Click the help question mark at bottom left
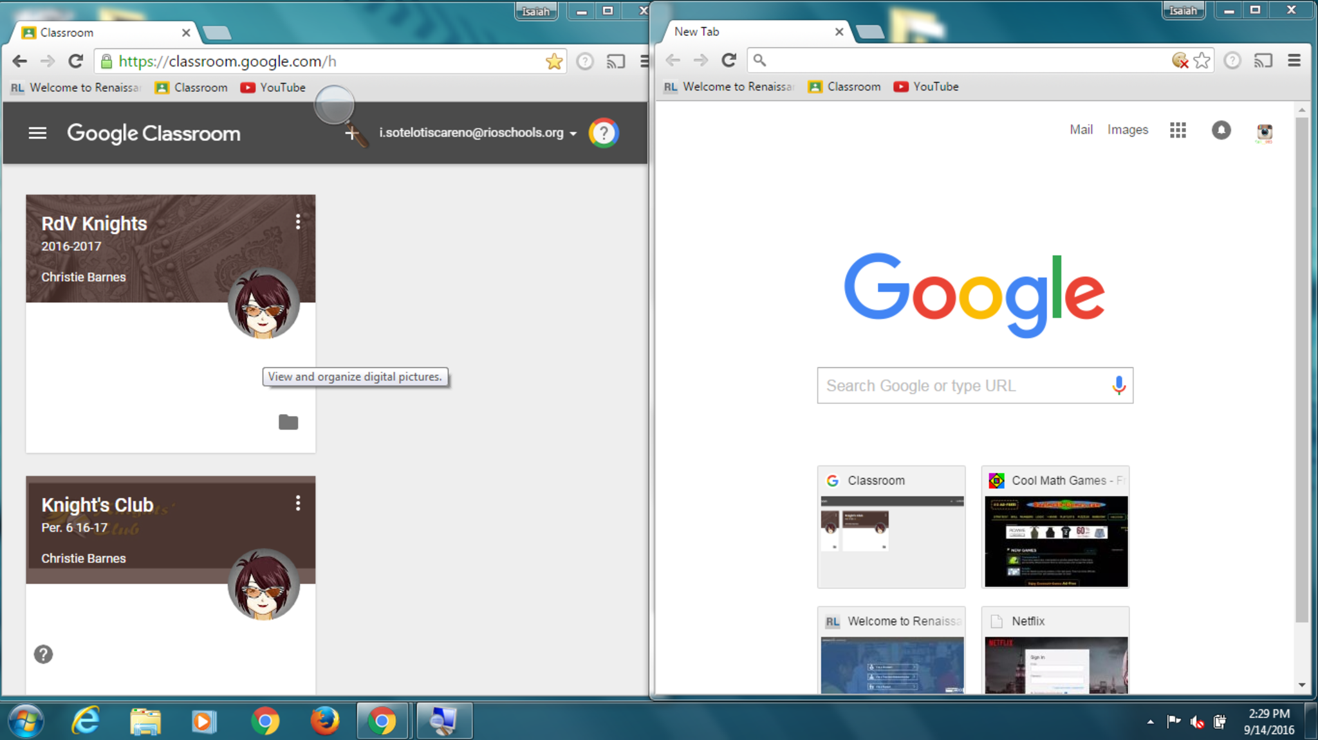1318x740 pixels. pos(43,654)
